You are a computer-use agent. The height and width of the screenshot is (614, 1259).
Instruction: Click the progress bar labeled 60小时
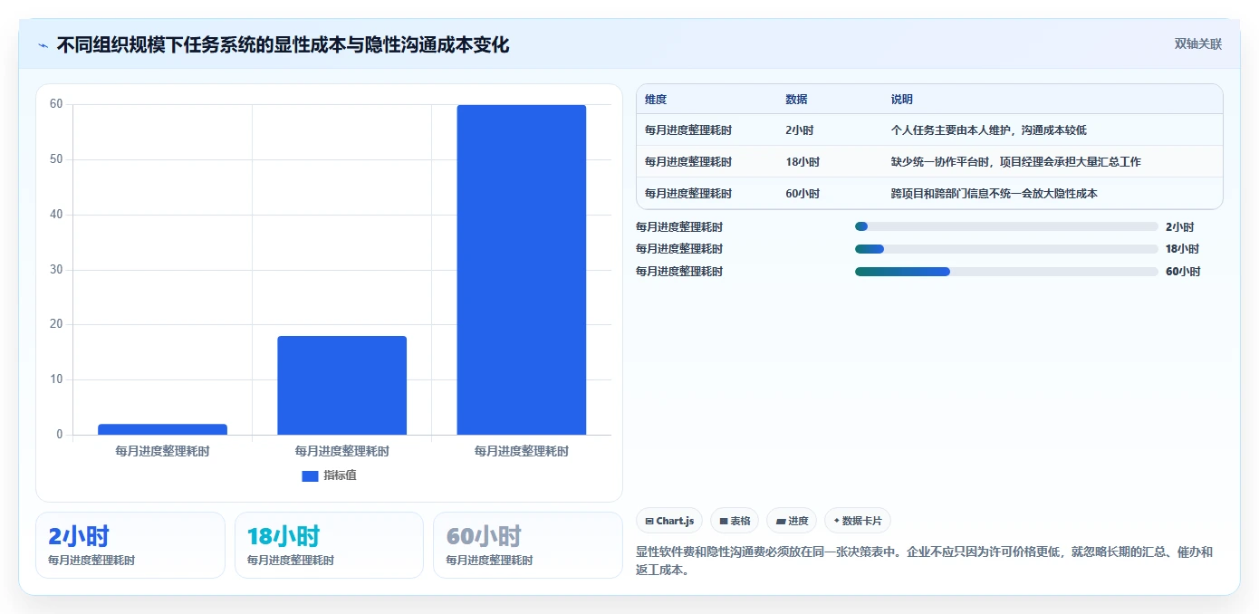tap(1006, 272)
